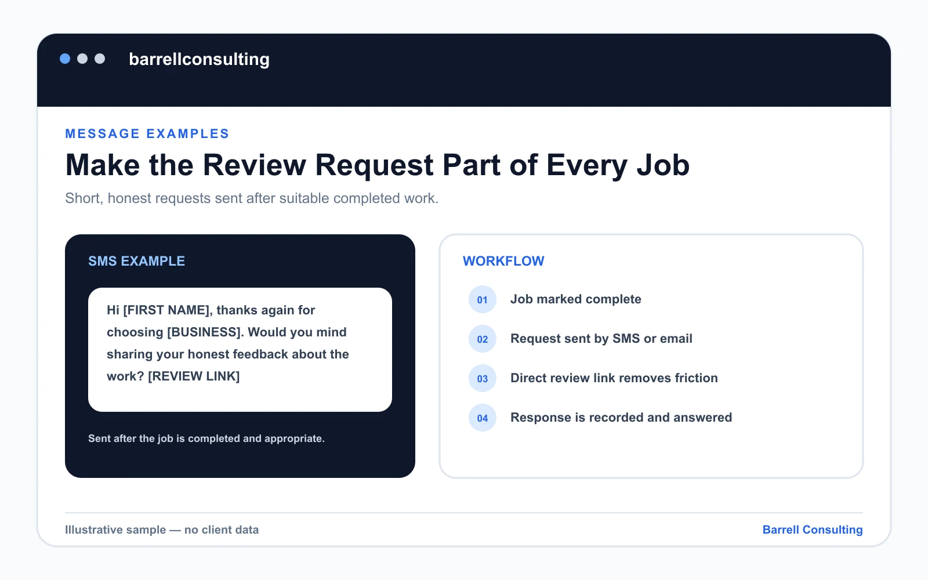Select Request sent by SMS or email

pos(601,339)
